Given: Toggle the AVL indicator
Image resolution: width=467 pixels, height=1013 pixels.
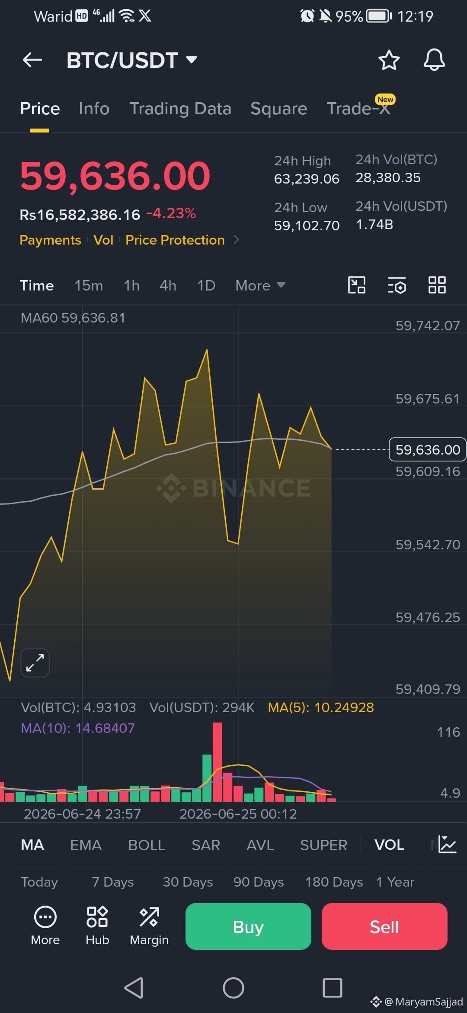Looking at the screenshot, I should tap(260, 845).
